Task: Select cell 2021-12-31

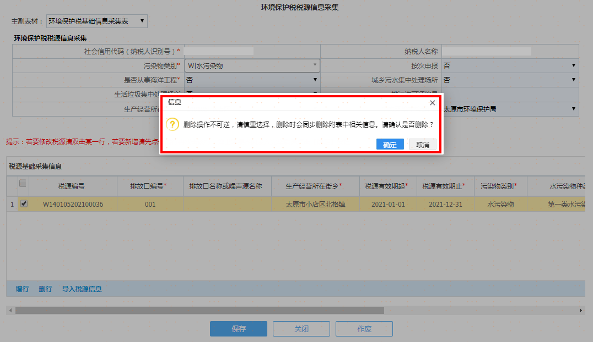Action: [445, 204]
